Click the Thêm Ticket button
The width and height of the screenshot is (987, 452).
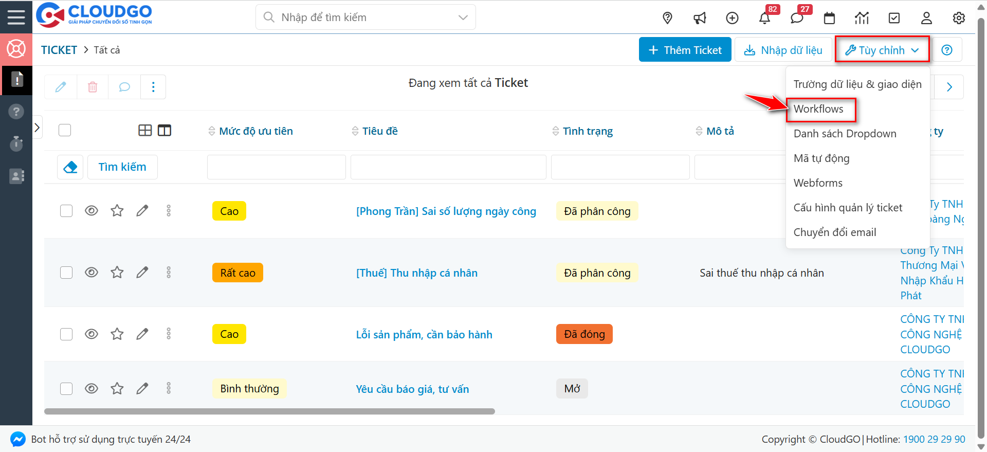[x=685, y=50]
